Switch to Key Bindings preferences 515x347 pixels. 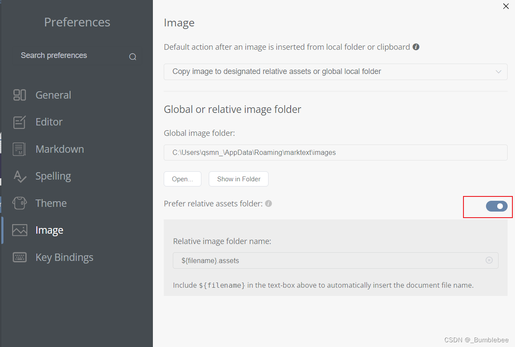(x=64, y=257)
